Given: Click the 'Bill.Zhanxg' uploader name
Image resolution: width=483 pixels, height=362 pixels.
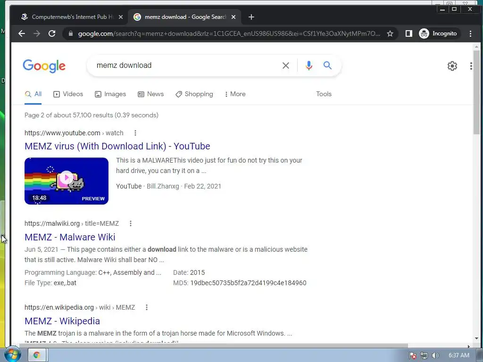Looking at the screenshot, I should [163, 186].
